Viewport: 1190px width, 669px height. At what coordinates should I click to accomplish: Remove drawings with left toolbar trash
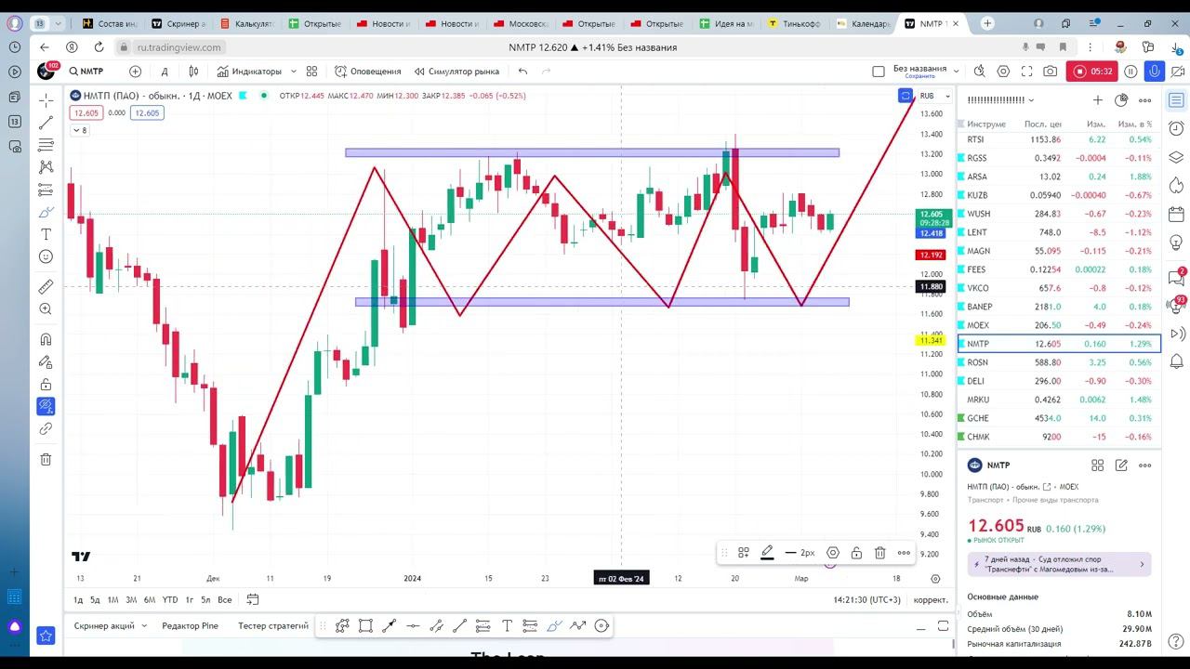click(x=46, y=459)
